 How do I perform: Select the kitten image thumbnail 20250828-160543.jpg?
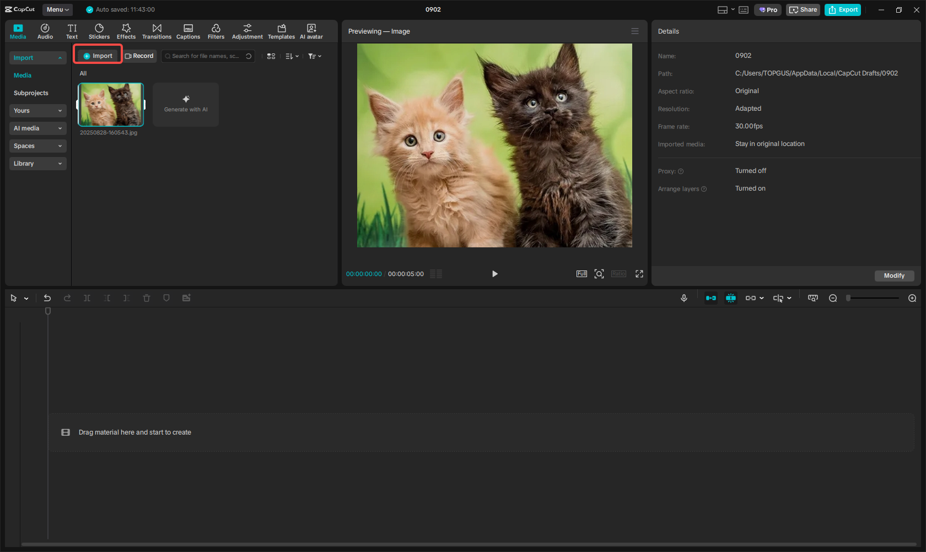(x=110, y=104)
